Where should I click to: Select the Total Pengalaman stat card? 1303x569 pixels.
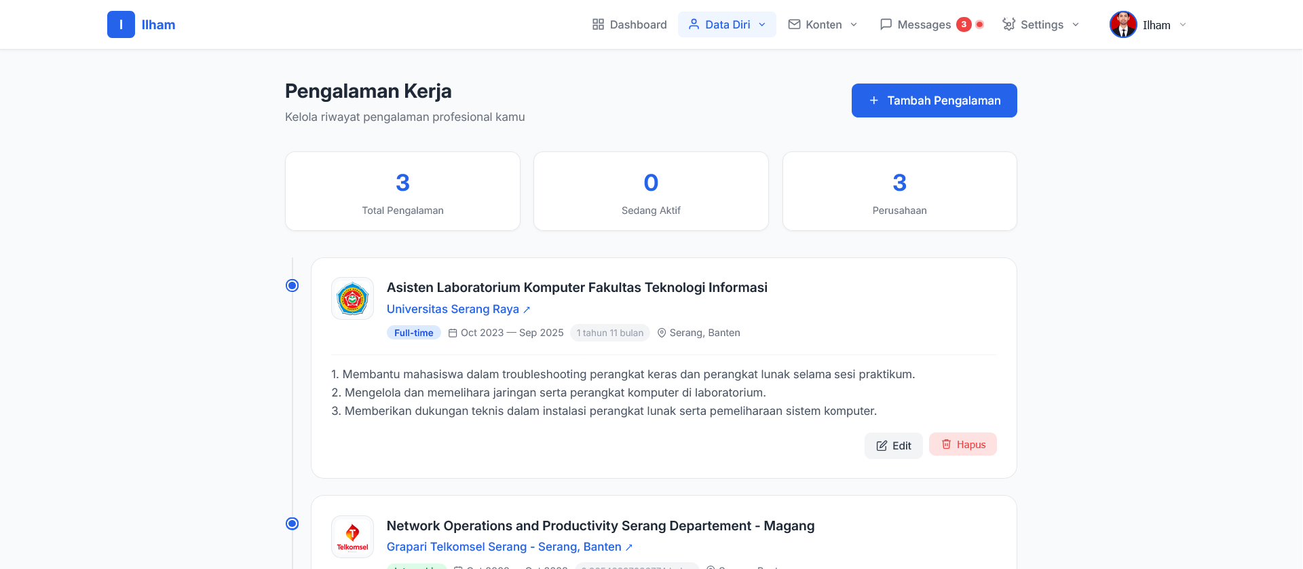click(402, 191)
